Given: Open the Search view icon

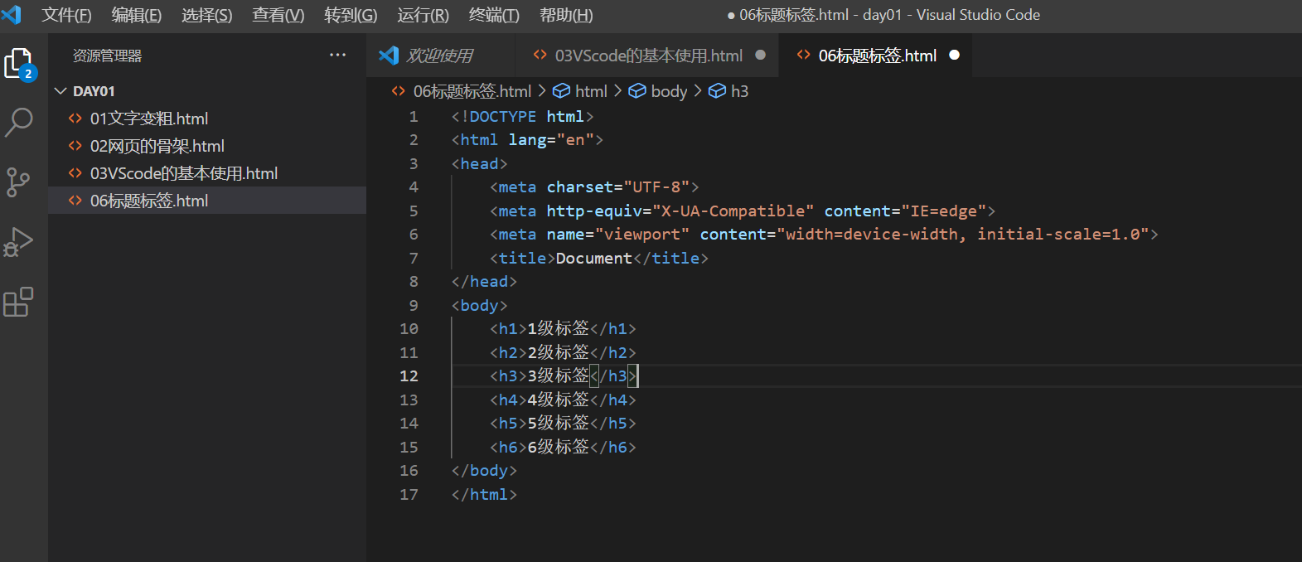Looking at the screenshot, I should (x=18, y=123).
